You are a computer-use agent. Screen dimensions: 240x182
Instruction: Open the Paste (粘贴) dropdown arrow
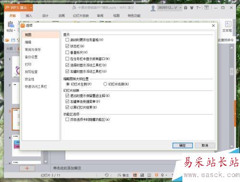pos(14,30)
